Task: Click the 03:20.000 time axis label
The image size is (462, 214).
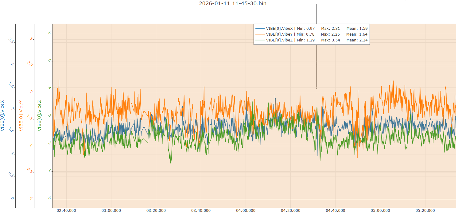Action: (x=156, y=210)
